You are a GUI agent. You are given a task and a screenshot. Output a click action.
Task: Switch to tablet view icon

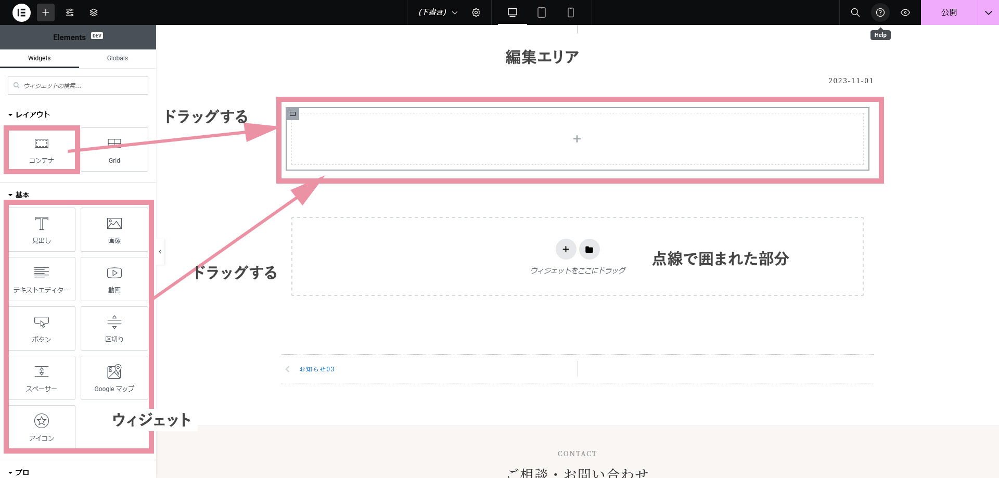click(542, 12)
